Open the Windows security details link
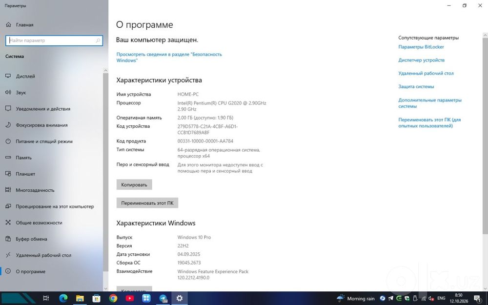 [169, 57]
